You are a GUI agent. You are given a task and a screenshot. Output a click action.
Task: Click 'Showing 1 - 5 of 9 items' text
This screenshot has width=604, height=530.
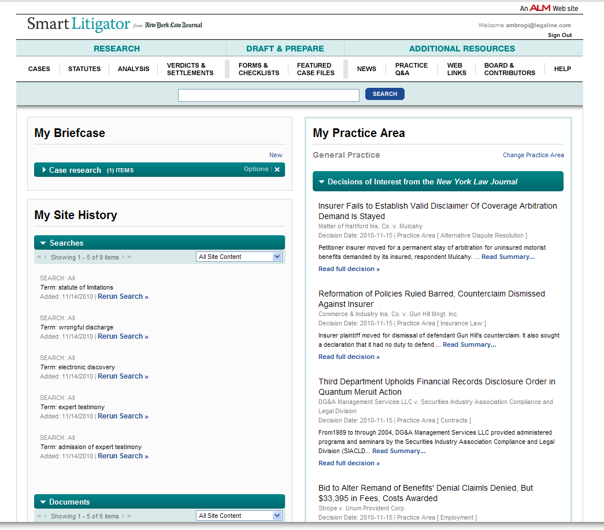point(85,257)
